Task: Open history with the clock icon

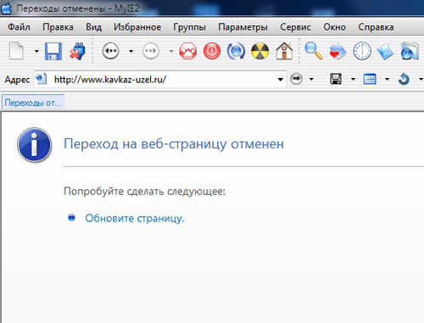Action: (x=362, y=51)
